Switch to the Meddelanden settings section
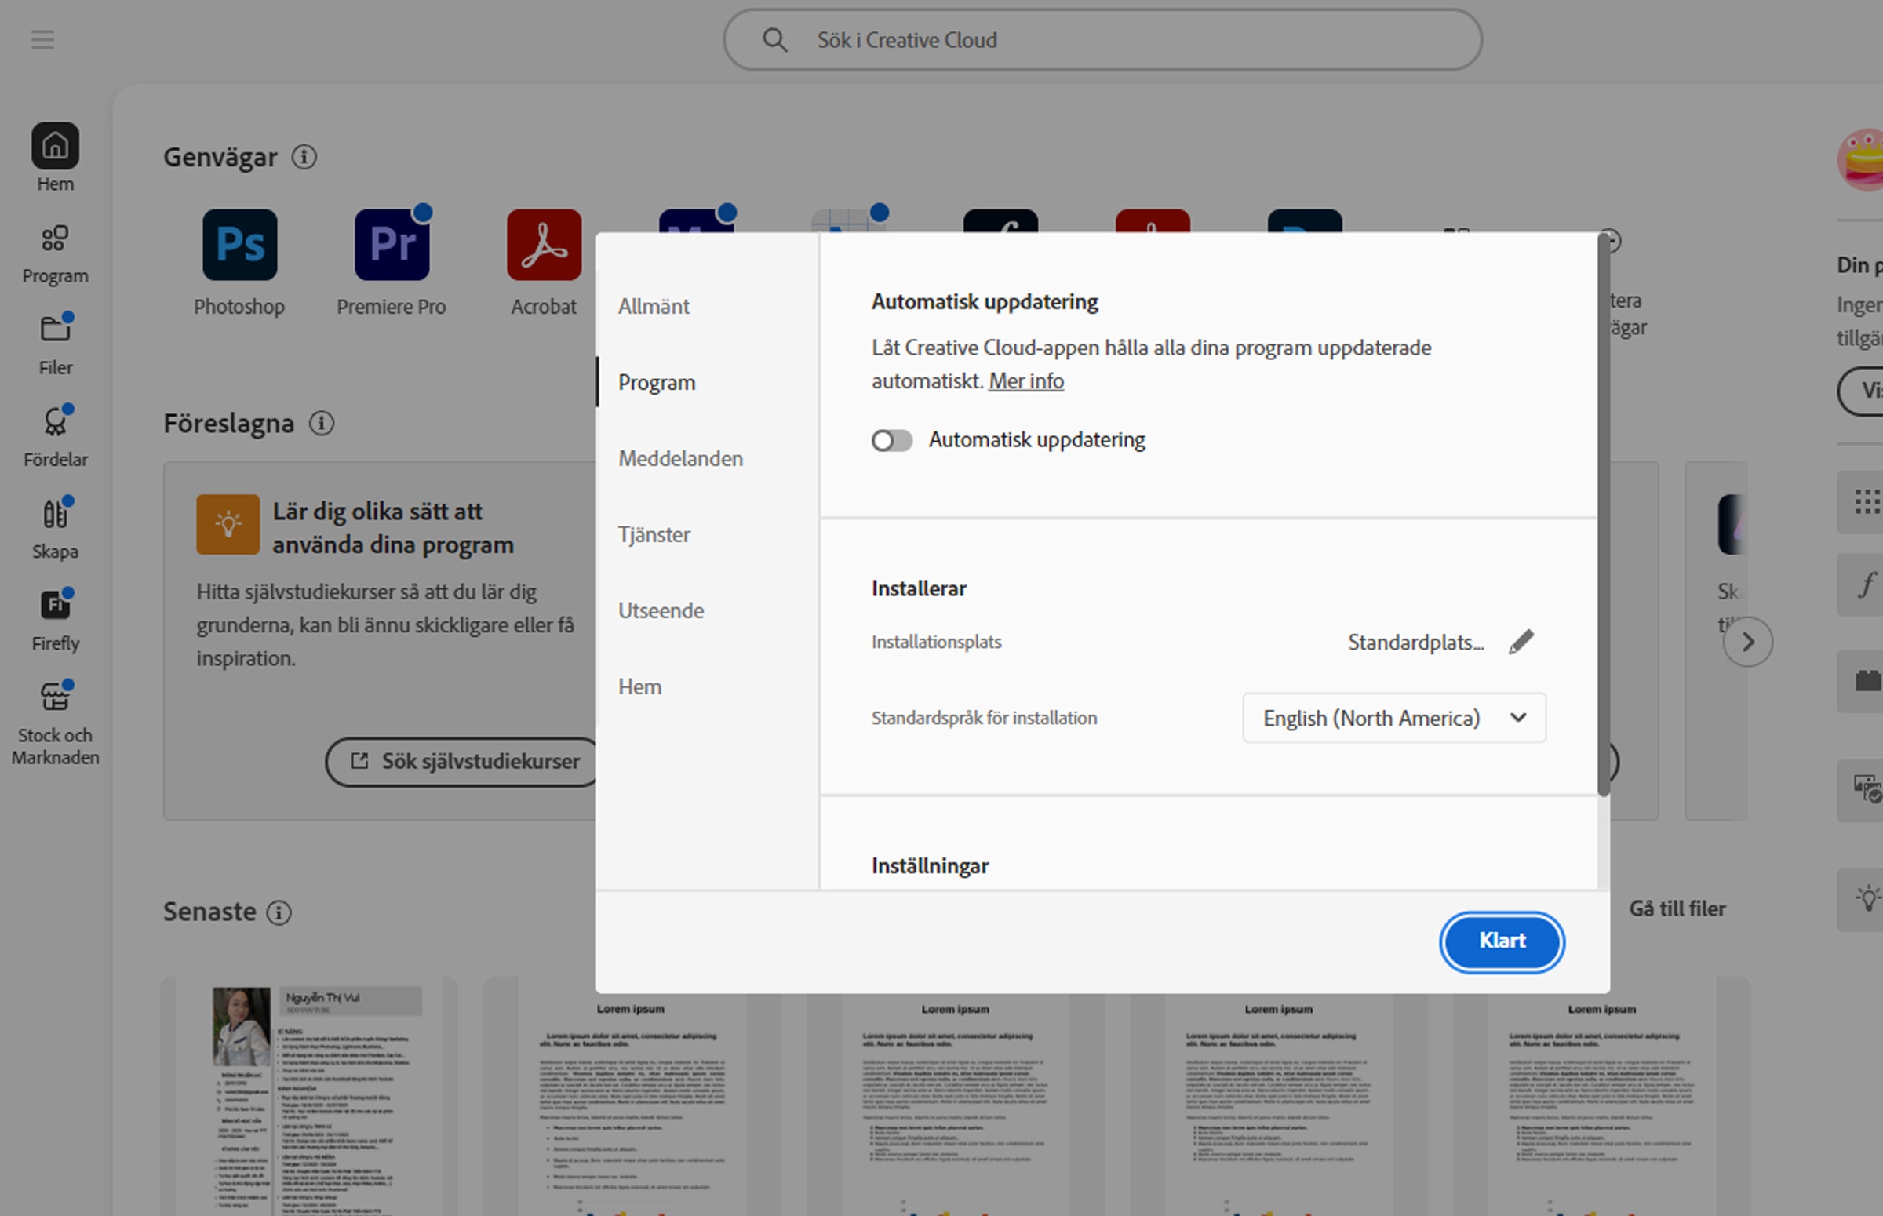1883x1216 pixels. [679, 458]
